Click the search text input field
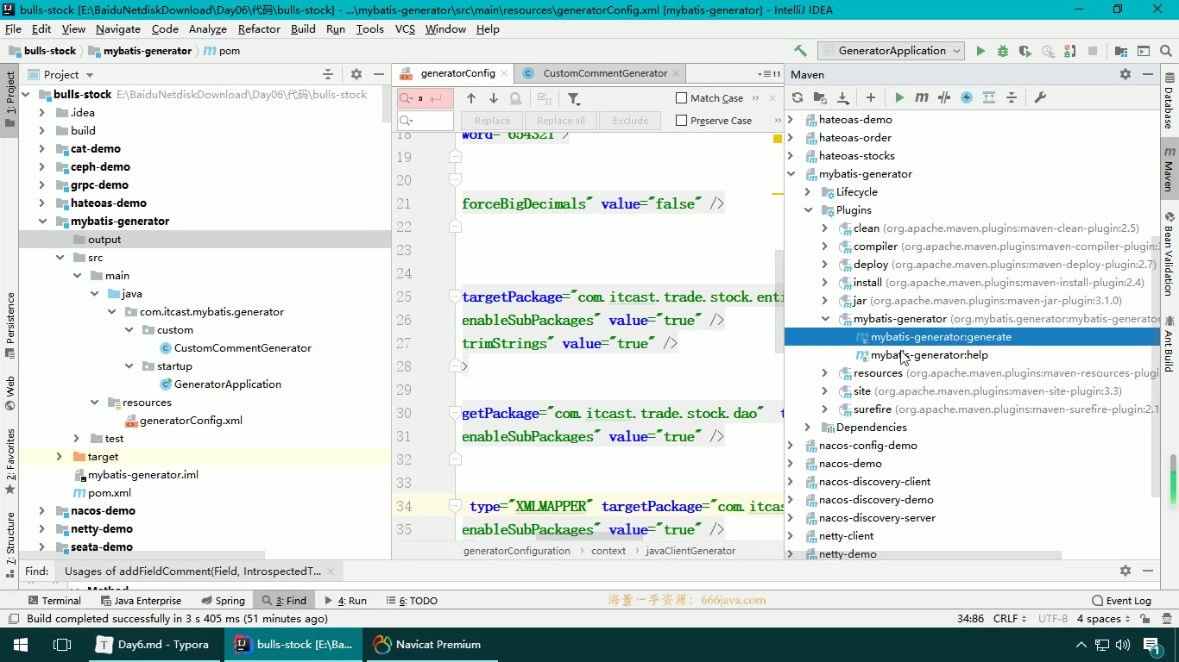The image size is (1179, 662). pos(425,98)
